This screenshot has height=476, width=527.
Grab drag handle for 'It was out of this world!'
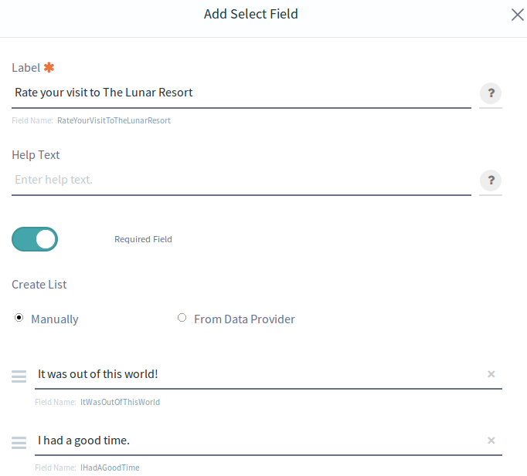pyautogui.click(x=19, y=376)
